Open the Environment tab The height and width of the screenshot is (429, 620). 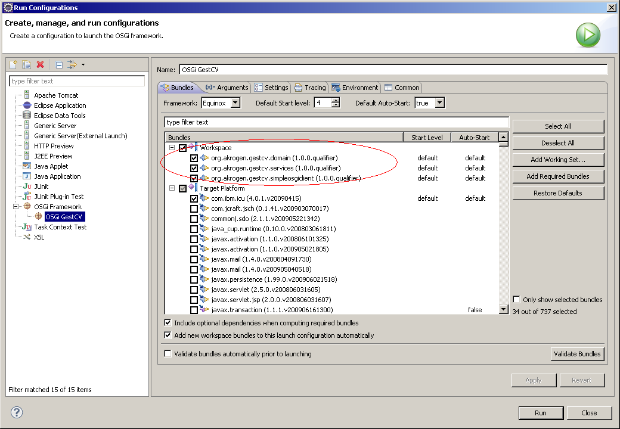(355, 88)
